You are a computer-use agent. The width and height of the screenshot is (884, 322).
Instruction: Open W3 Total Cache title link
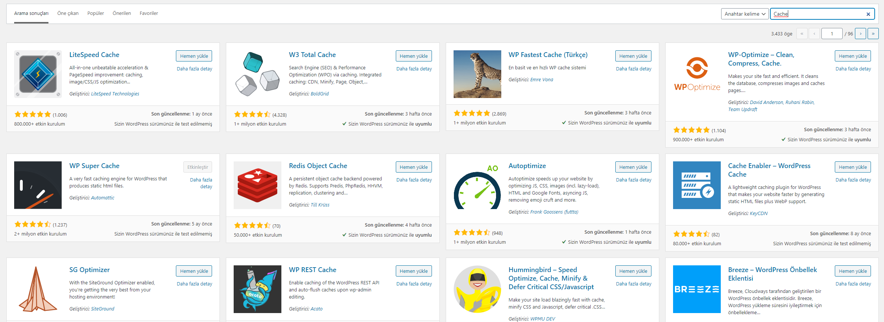click(312, 55)
